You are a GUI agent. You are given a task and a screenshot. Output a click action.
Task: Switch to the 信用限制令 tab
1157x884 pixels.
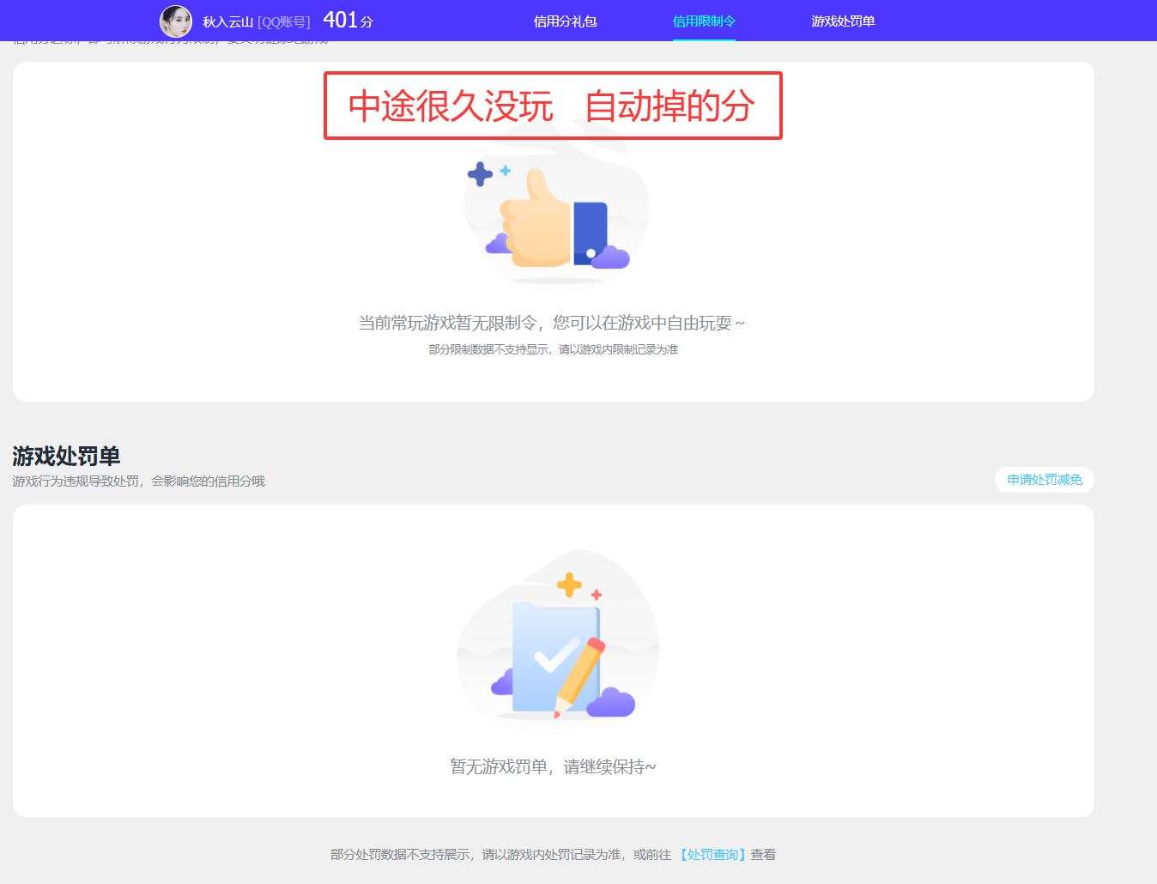[704, 21]
